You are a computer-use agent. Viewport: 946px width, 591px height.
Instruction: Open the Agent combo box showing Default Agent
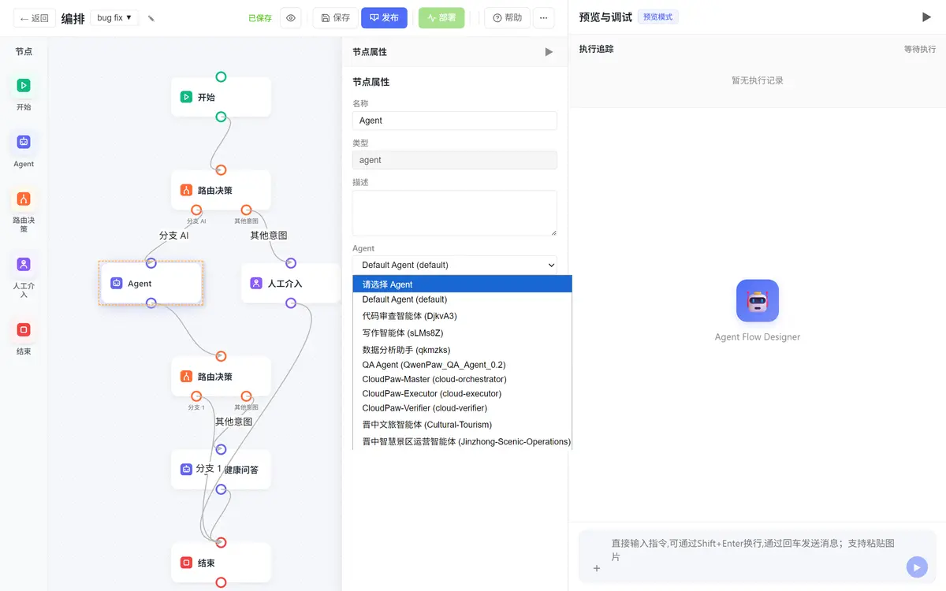click(x=455, y=265)
